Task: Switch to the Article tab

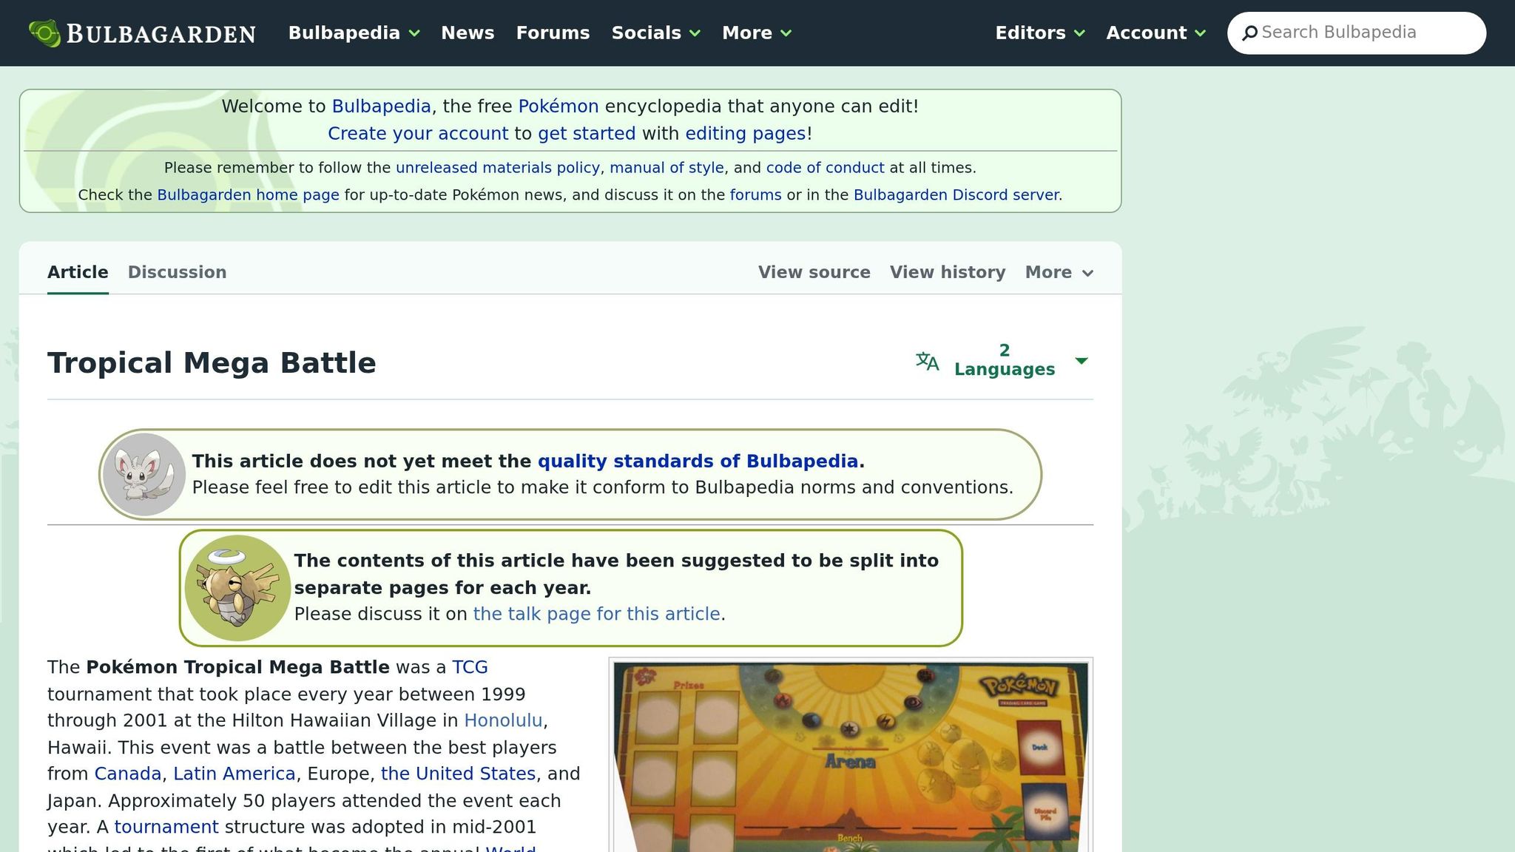Action: click(x=78, y=272)
